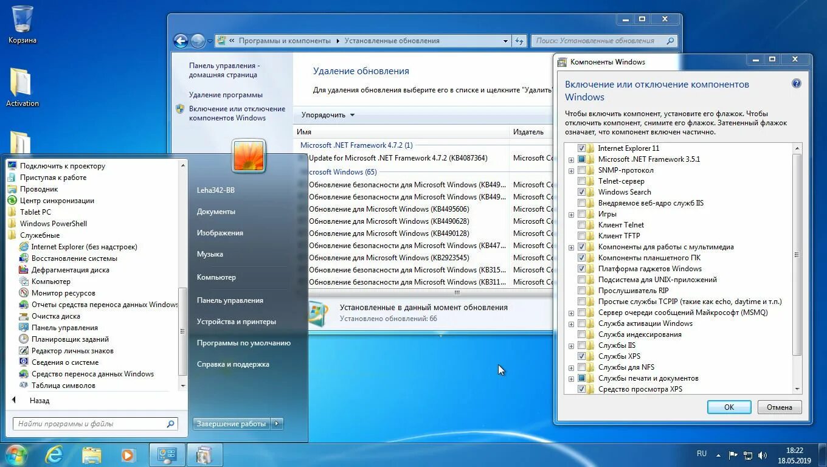
Task: Open Документы in Start menu
Action: (x=216, y=212)
